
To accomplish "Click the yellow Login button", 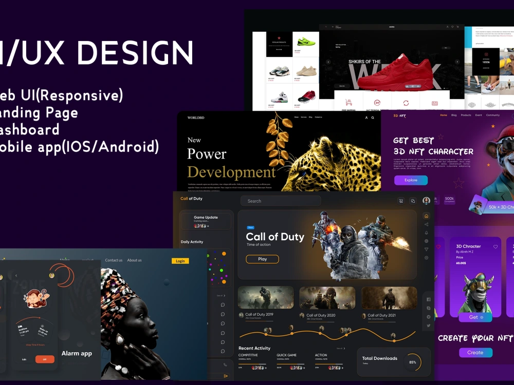I will 180,261.
